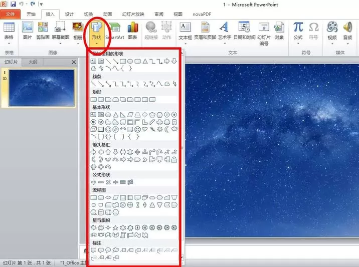Open the 视图 ribbon tab
This screenshot has width=359, height=267.
tap(178, 14)
